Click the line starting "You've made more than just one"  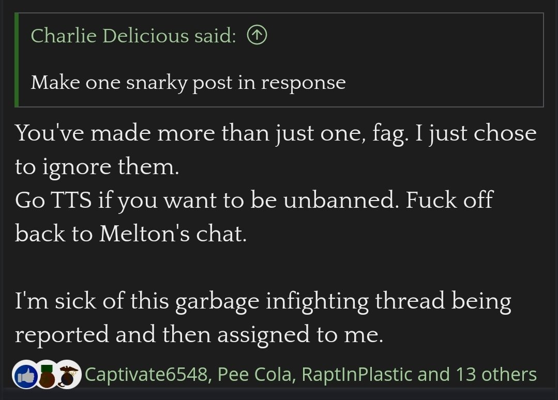[276, 133]
